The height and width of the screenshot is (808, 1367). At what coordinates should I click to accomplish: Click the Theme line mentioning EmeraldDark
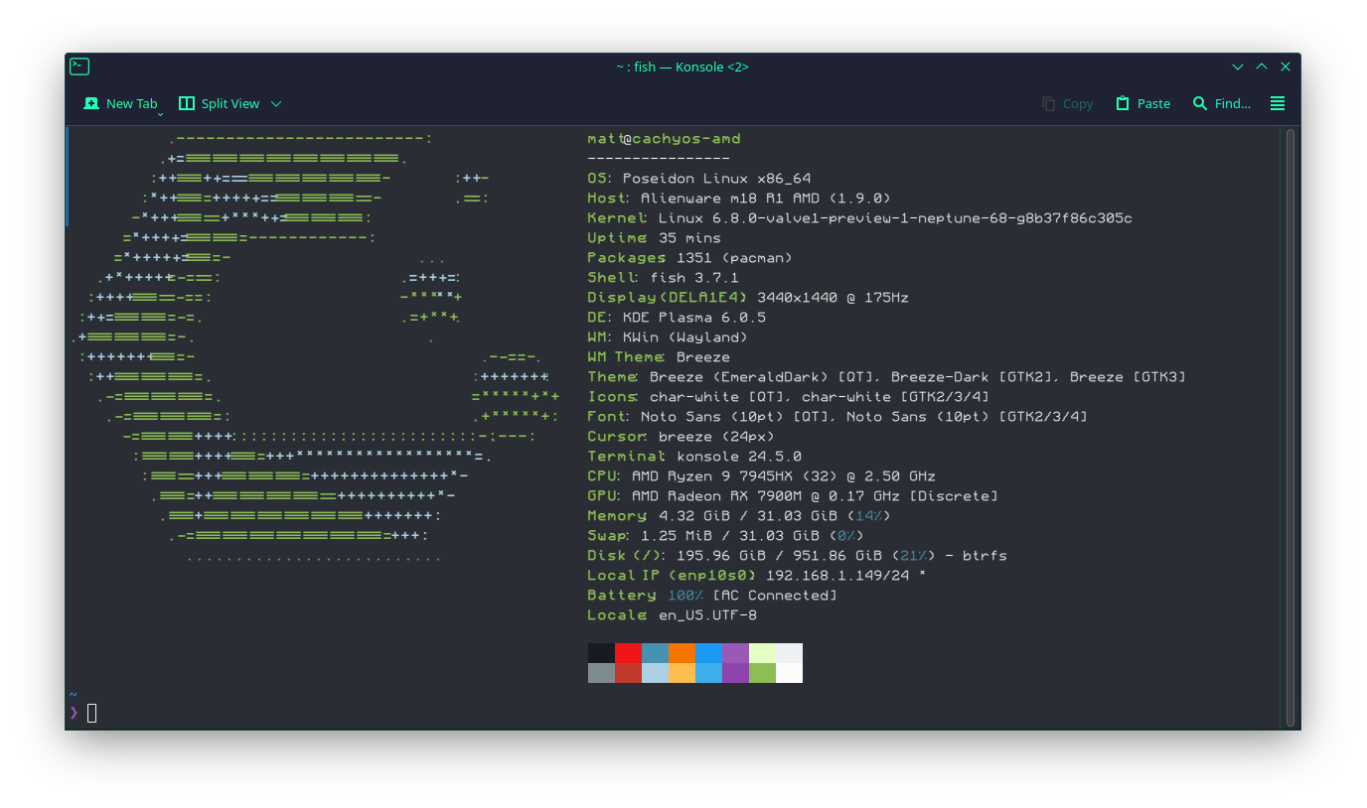pos(886,377)
